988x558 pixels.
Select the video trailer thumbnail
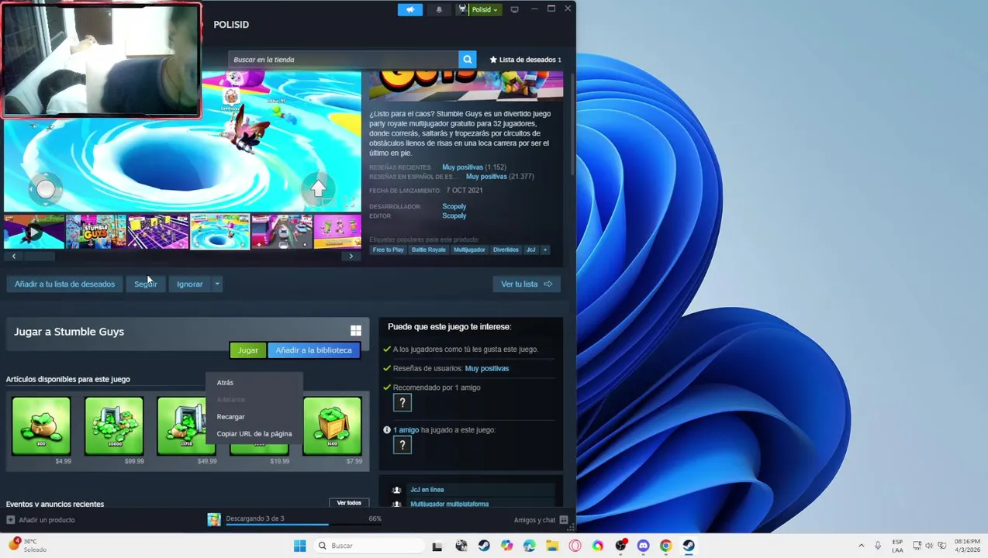pos(34,232)
